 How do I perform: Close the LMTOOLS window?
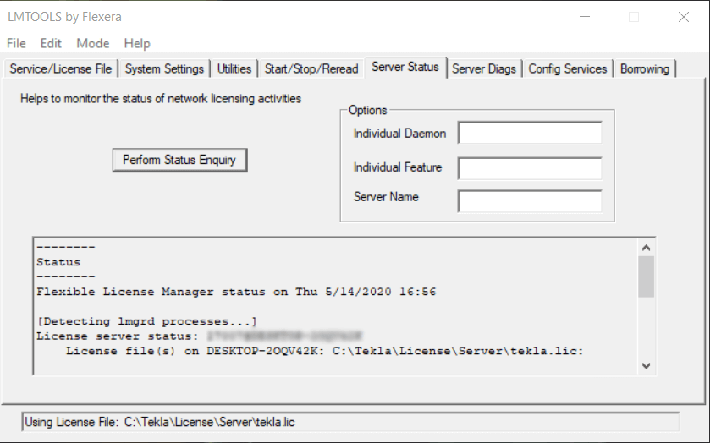pyautogui.click(x=684, y=17)
